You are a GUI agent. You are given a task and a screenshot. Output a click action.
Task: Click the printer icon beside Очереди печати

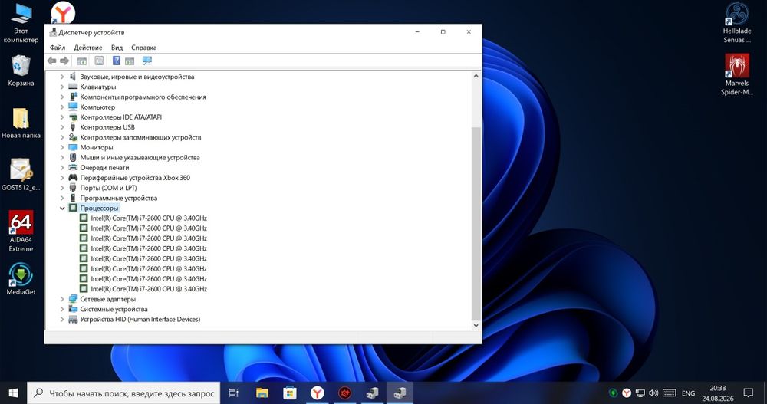coord(73,167)
